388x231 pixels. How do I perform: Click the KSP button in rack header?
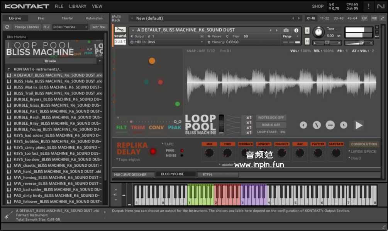pyautogui.click(x=364, y=18)
